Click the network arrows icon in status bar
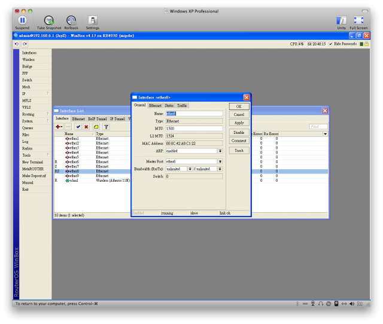 coord(344,304)
